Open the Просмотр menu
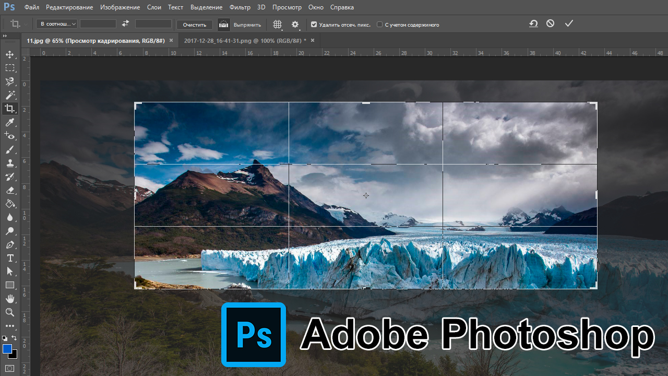668x376 pixels. pos(287,7)
